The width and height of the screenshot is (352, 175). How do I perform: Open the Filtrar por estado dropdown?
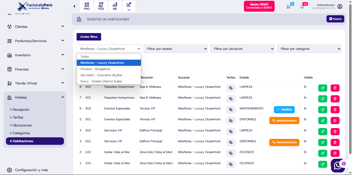tap(175, 49)
